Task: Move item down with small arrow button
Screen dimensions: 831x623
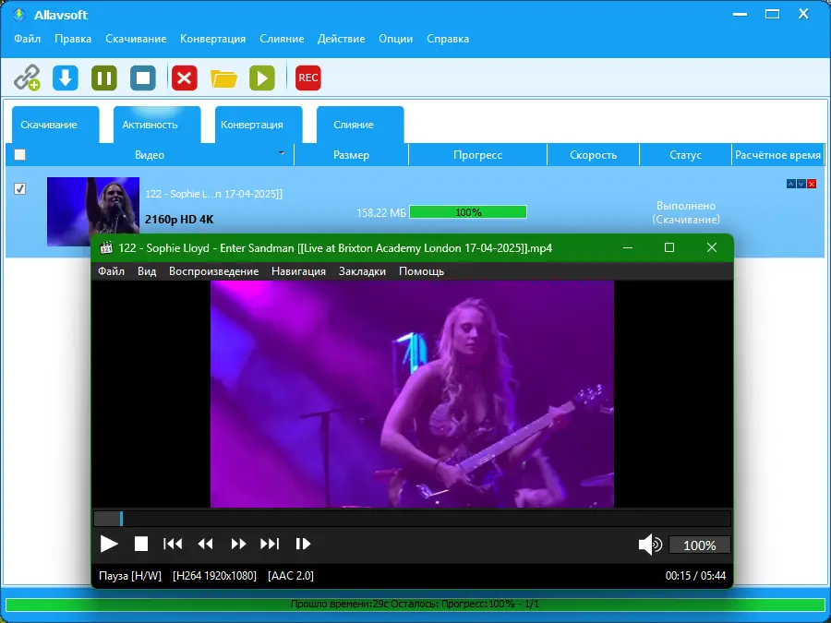Action: (x=801, y=184)
